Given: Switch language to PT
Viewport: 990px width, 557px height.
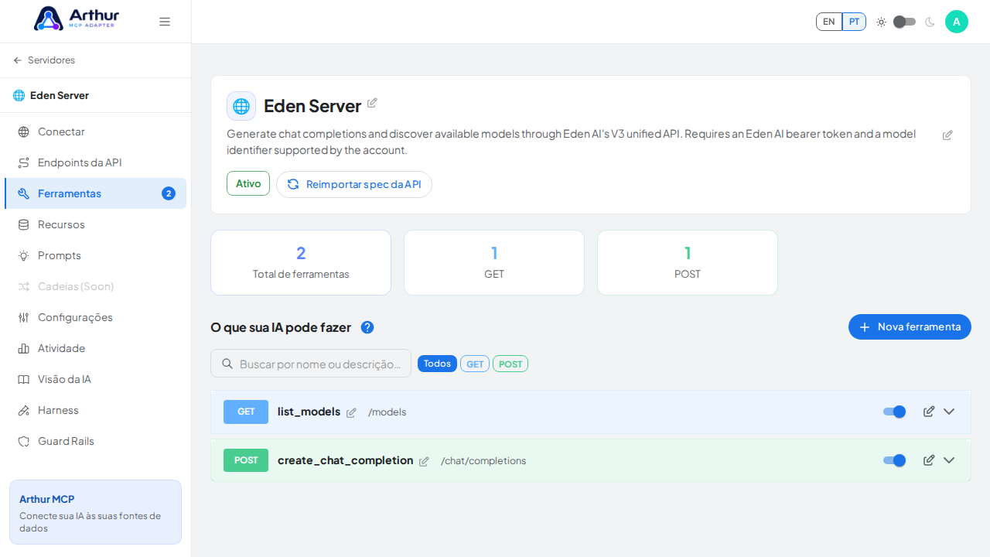Looking at the screenshot, I should [854, 22].
